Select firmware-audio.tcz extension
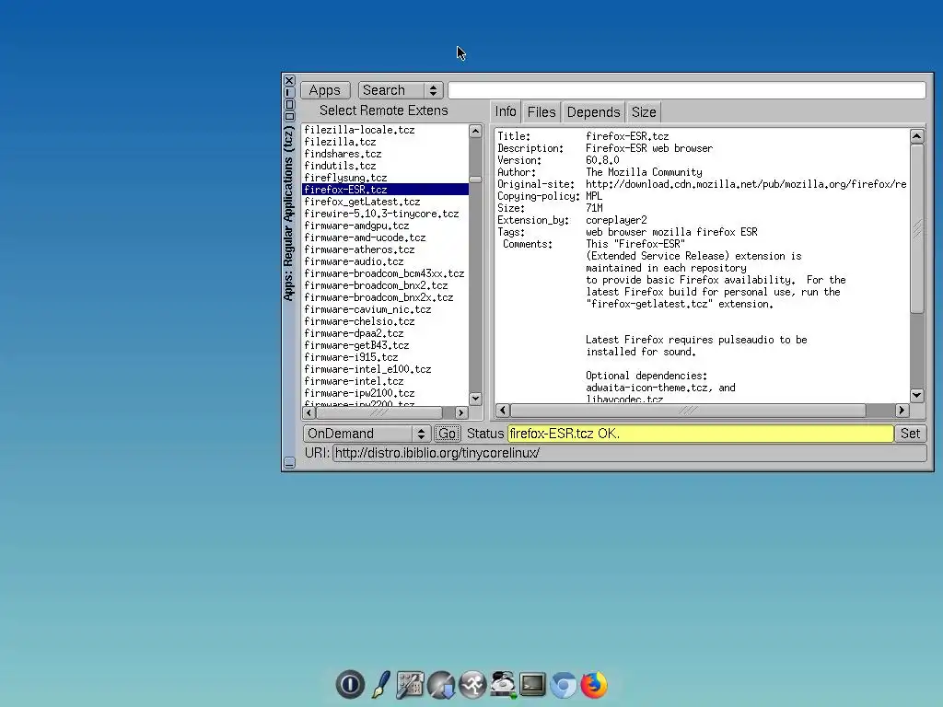 pos(385,261)
